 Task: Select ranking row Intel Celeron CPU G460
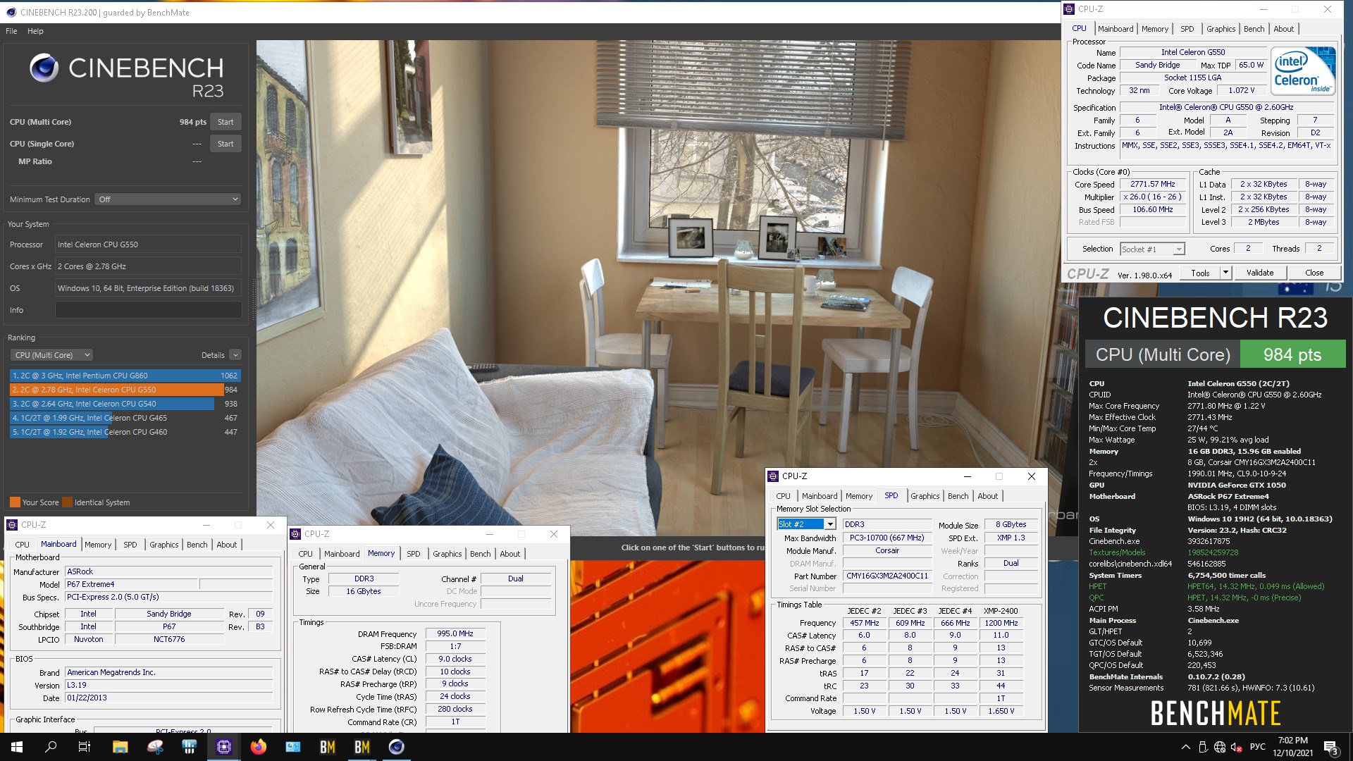tap(125, 432)
